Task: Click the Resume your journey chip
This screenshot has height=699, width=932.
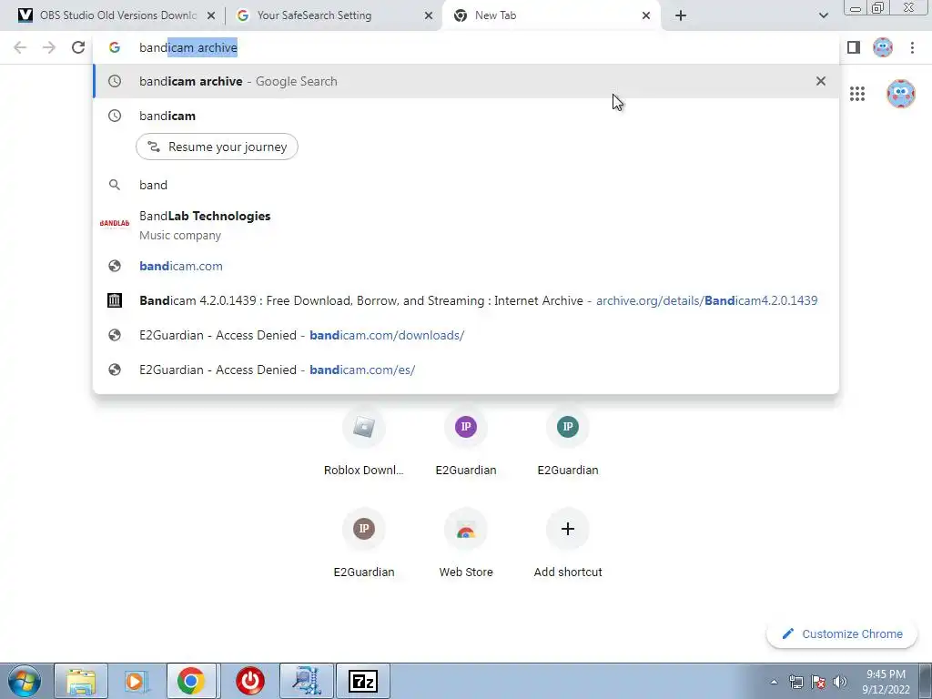Action: point(217,147)
